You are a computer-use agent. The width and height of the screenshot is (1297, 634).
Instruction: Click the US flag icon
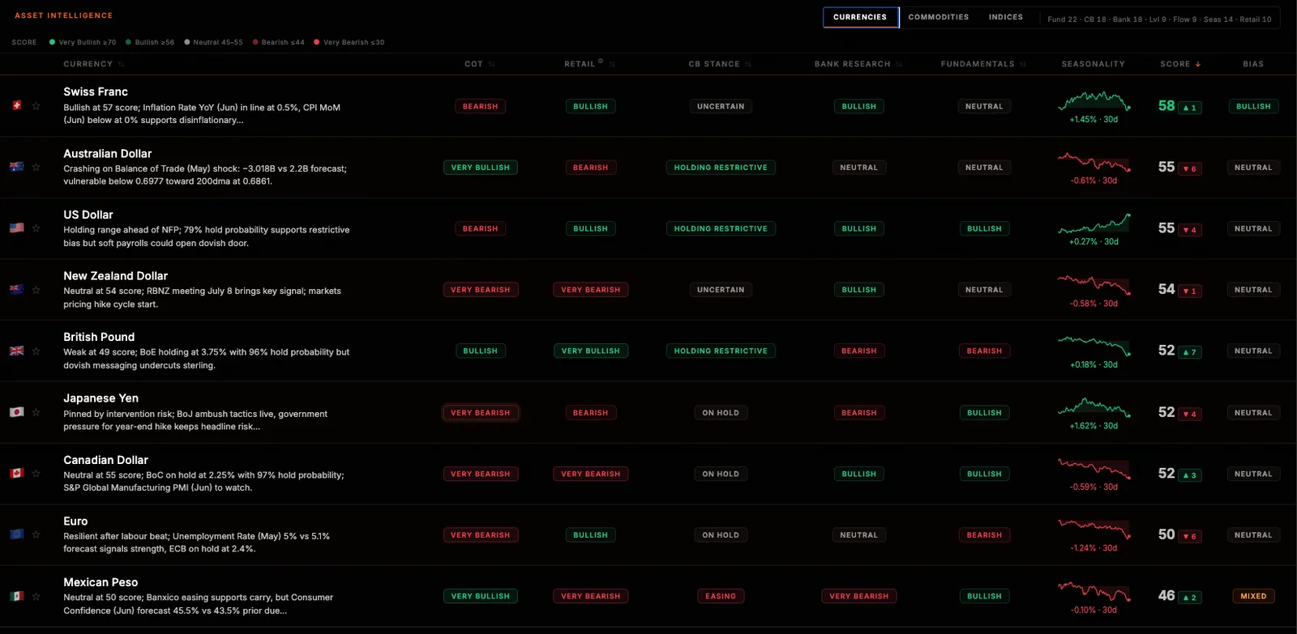(x=16, y=228)
